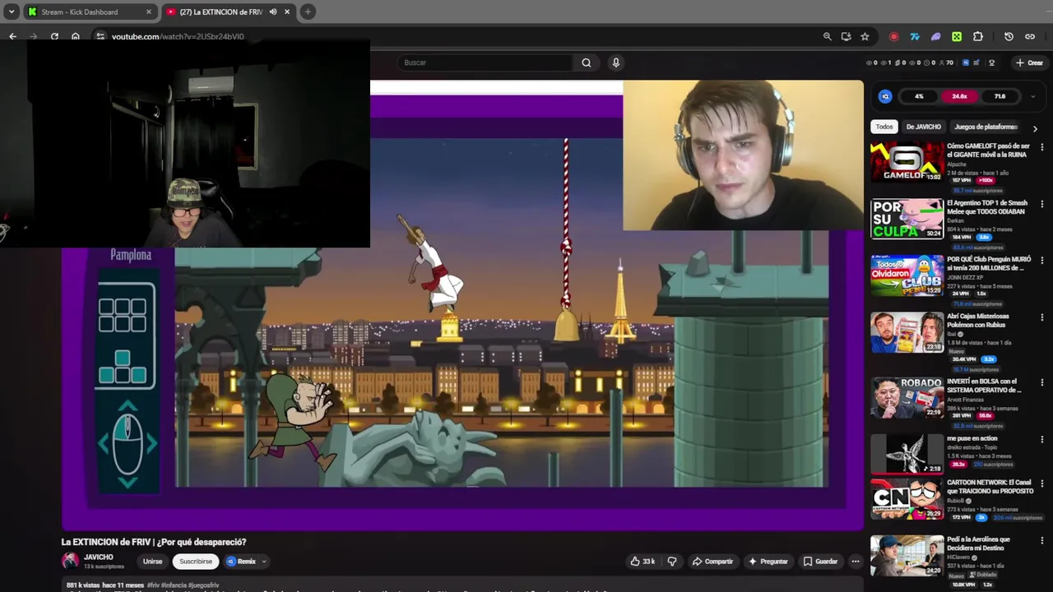This screenshot has width=1053, height=592.
Task: Open the GAMELOFT video thumbnail
Action: [907, 162]
